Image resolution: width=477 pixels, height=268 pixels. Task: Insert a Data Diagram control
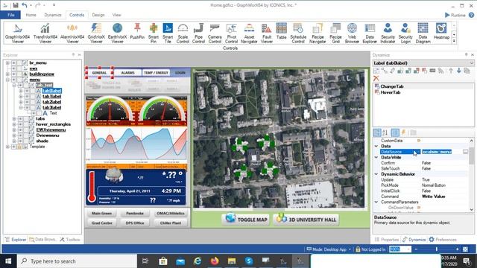[423, 33]
